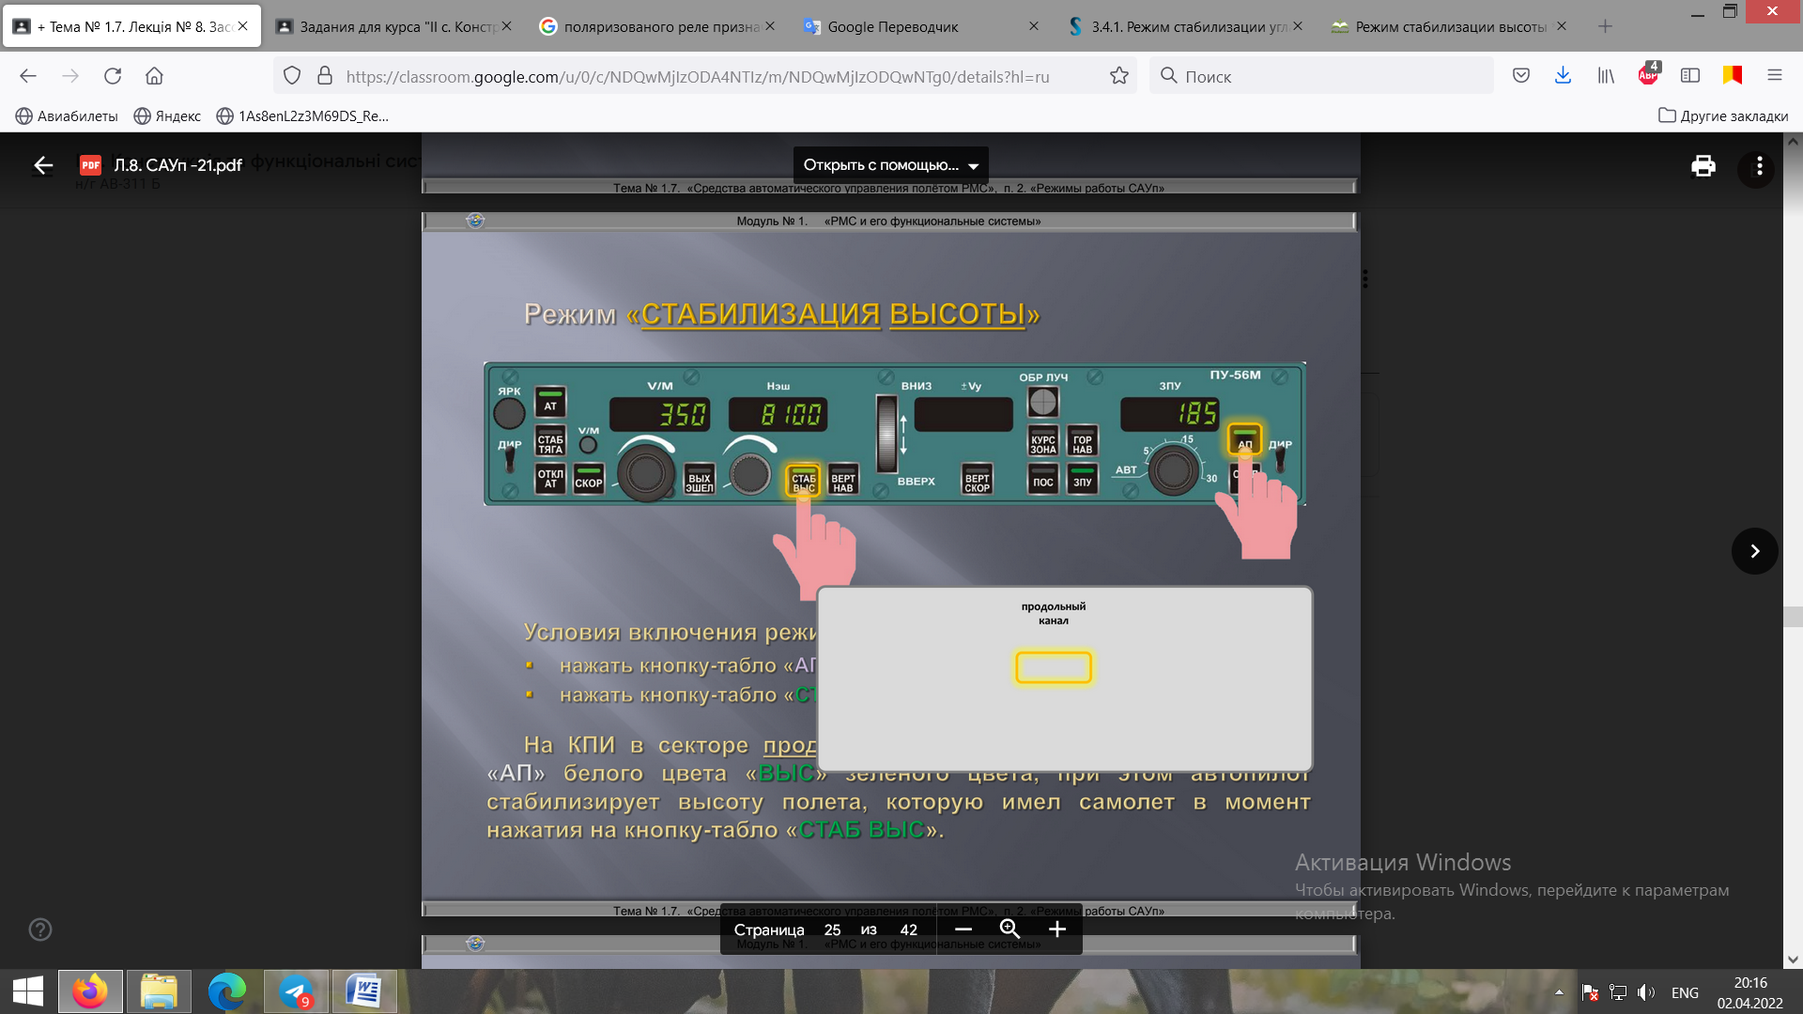The width and height of the screenshot is (1803, 1014).
Task: Click the АП button on the slide panel
Action: point(1245,439)
